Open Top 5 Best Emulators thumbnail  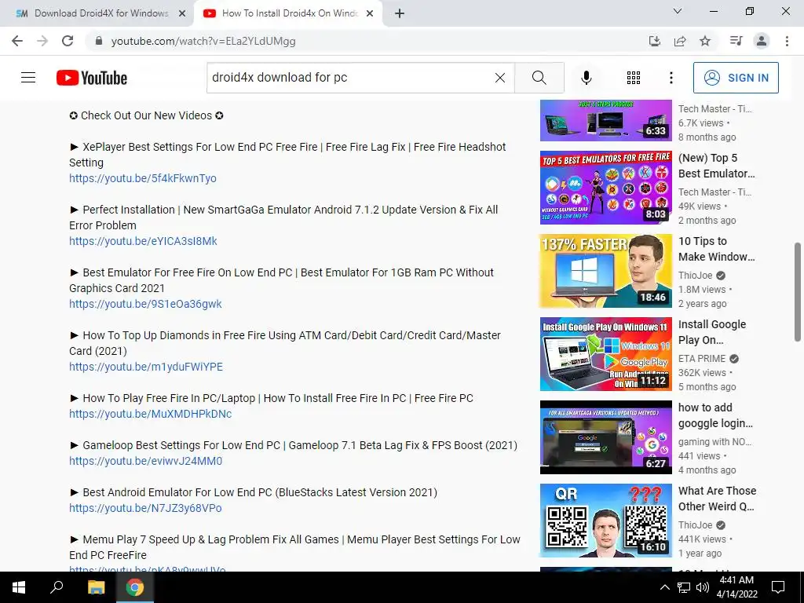605,187
